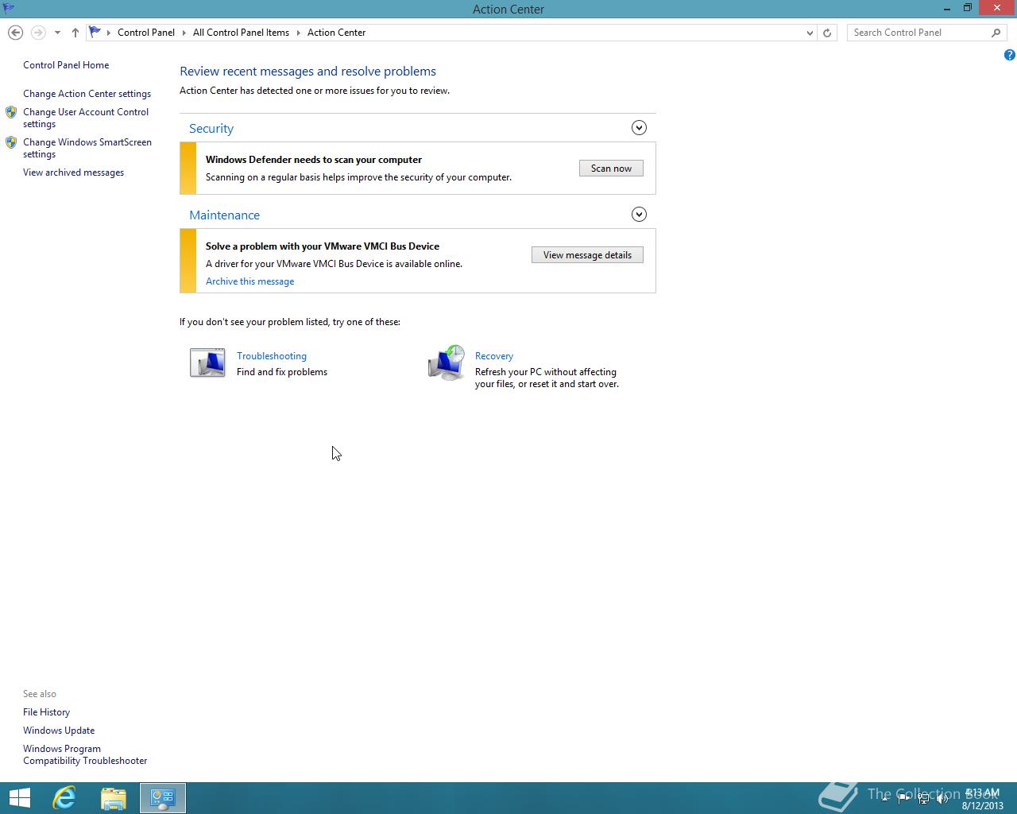1017x814 pixels.
Task: Launch Internet Explorer from the taskbar
Action: click(64, 798)
